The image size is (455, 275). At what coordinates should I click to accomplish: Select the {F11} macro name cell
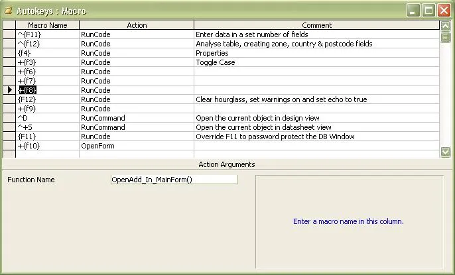coord(47,137)
